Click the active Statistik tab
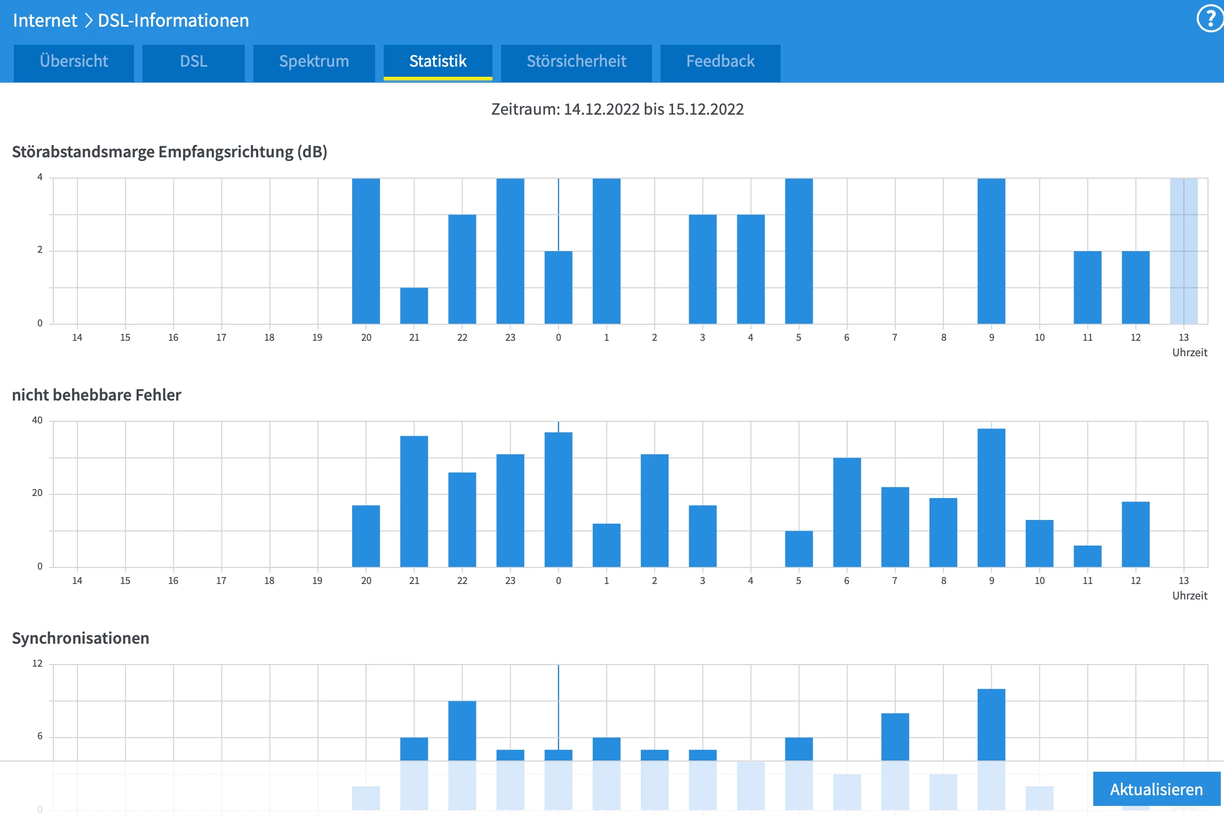 pos(438,62)
